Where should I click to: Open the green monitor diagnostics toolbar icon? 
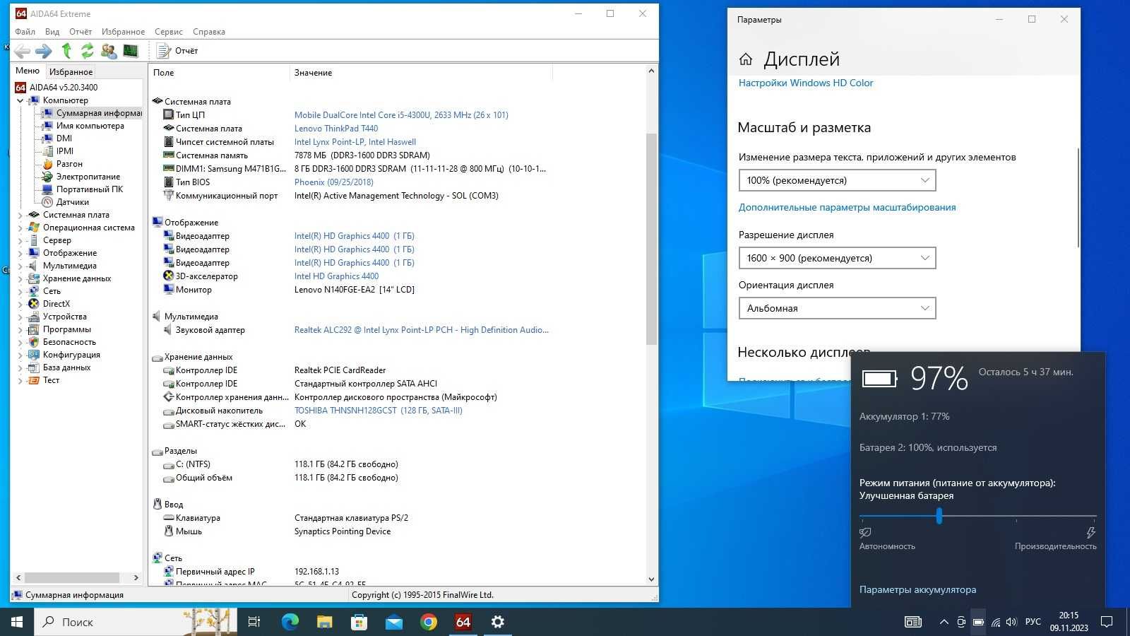[x=130, y=51]
